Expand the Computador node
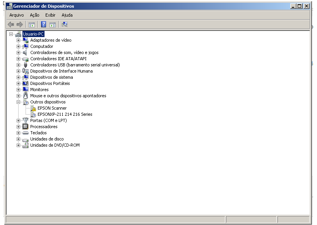The height and width of the screenshot is (225, 317). [x=18, y=47]
